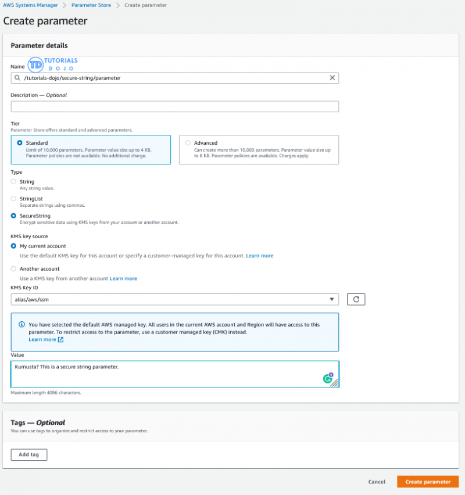Click the search magnifier icon in Name field

pyautogui.click(x=18, y=78)
